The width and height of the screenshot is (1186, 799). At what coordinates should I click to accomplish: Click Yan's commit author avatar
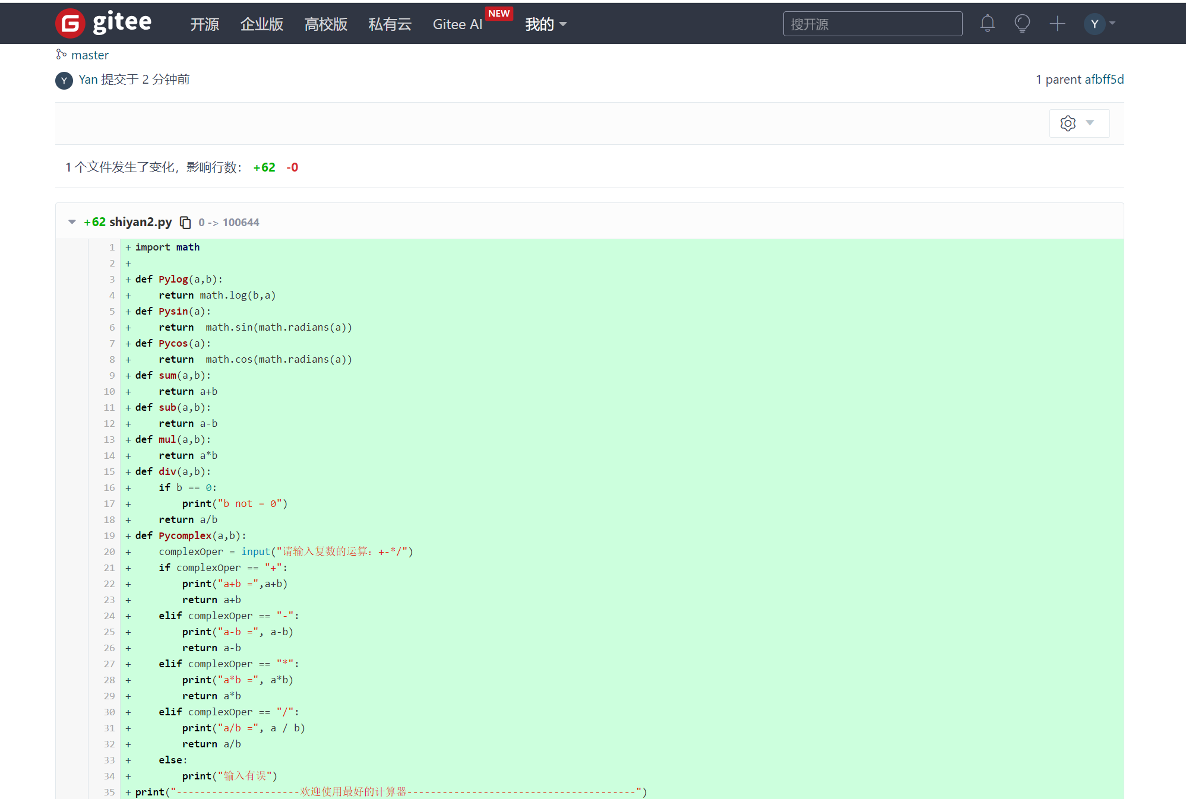(x=64, y=80)
